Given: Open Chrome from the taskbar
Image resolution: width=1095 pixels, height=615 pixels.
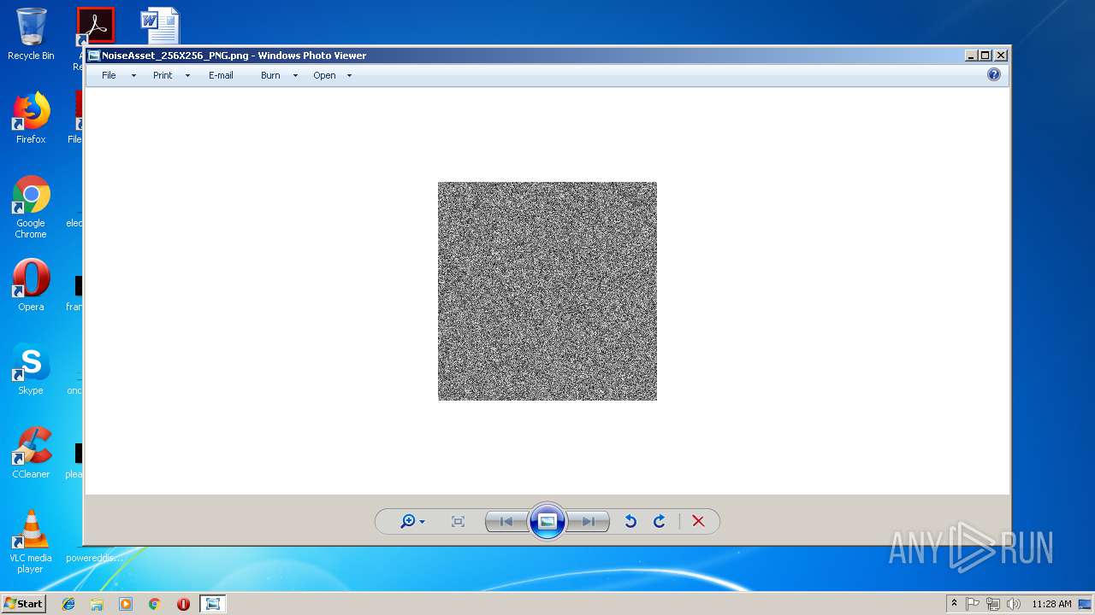Looking at the screenshot, I should click(x=154, y=604).
